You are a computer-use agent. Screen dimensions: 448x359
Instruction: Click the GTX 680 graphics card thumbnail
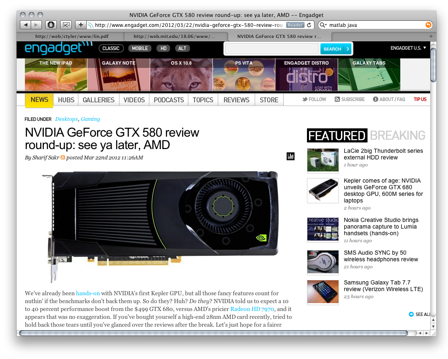323,190
